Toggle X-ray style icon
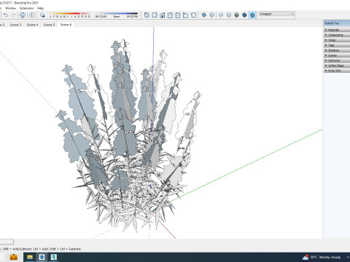Screen dimensions: 350x262 (x=204, y=15)
